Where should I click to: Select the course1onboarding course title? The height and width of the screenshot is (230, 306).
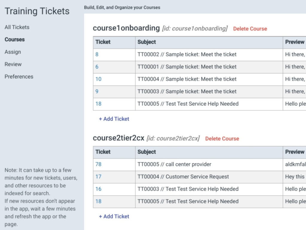click(x=126, y=28)
